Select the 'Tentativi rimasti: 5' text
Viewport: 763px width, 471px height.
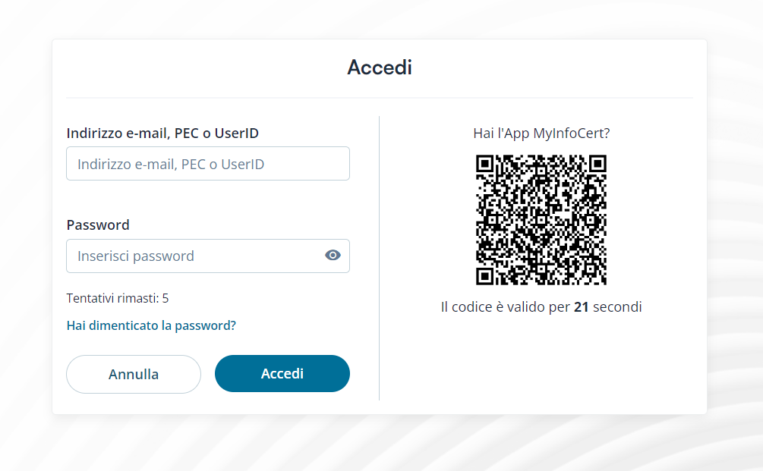[x=118, y=298]
